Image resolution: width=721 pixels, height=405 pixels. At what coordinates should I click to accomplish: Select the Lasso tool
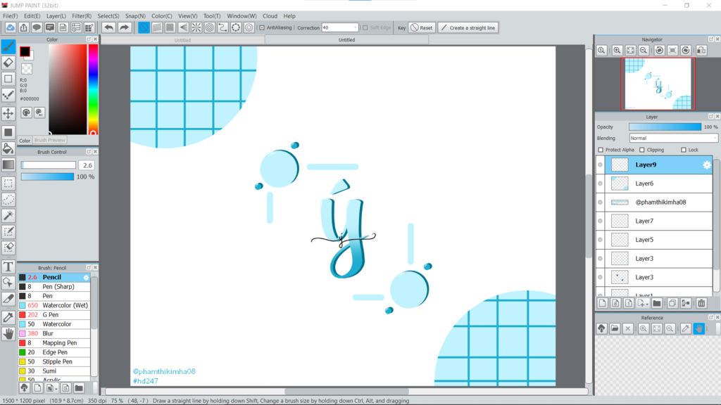tap(8, 199)
